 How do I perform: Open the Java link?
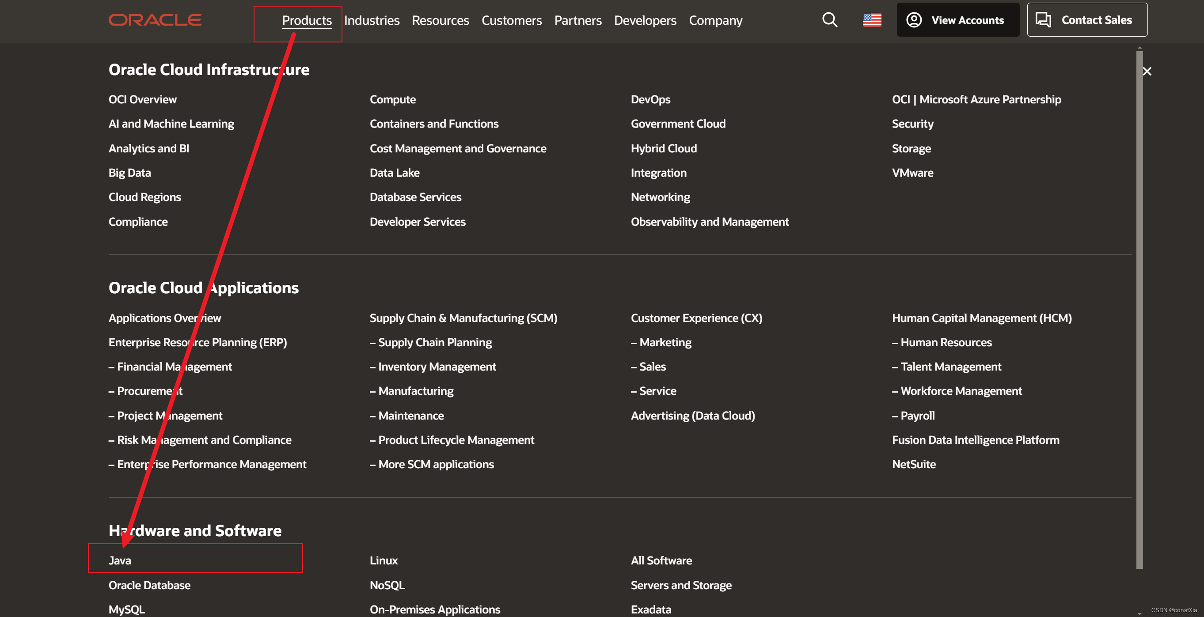[x=120, y=560]
